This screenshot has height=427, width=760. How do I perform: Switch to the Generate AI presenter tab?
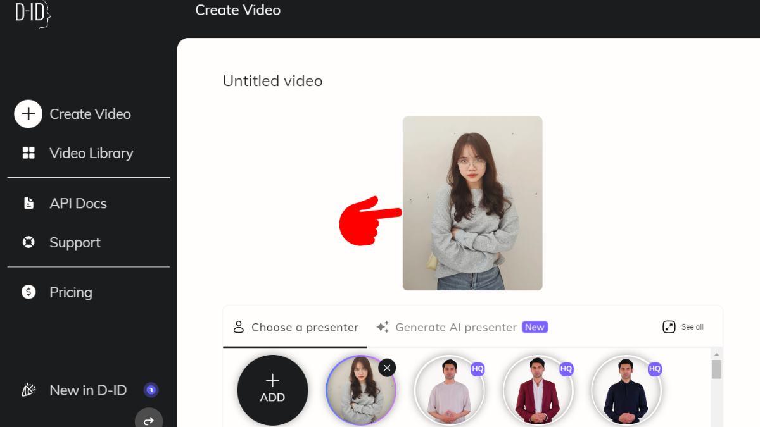pyautogui.click(x=456, y=327)
